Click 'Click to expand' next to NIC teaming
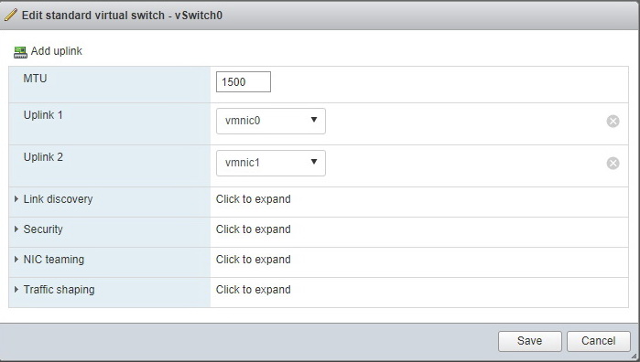 coord(253,260)
